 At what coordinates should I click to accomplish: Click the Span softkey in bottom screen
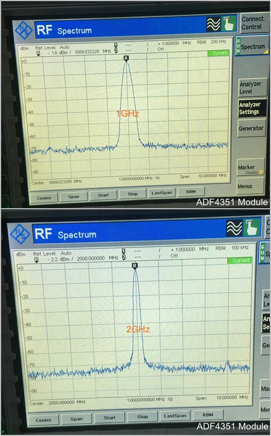pos(77,419)
